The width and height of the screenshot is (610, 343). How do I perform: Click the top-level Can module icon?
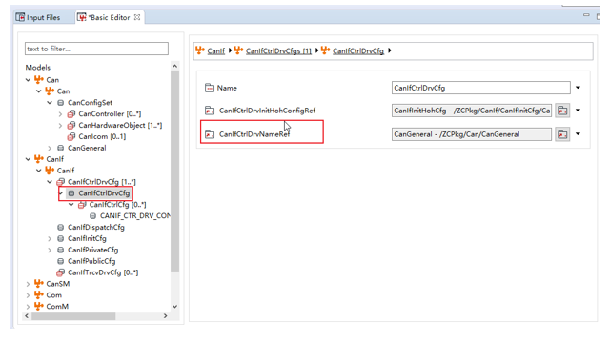tap(39, 80)
